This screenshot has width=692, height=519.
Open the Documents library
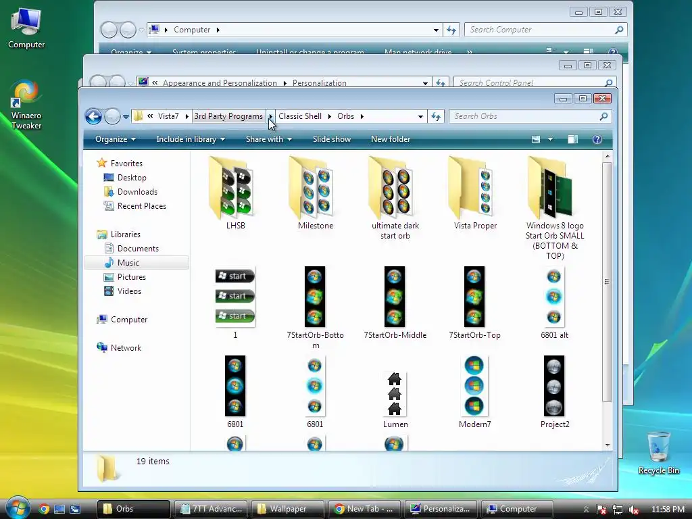pyautogui.click(x=138, y=249)
